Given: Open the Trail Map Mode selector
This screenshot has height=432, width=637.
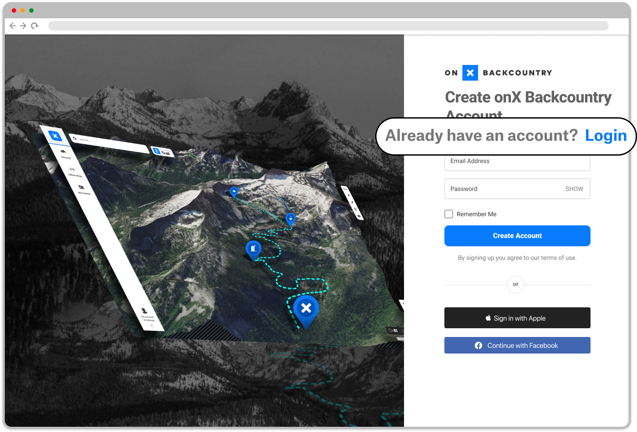Looking at the screenshot, I should (163, 152).
